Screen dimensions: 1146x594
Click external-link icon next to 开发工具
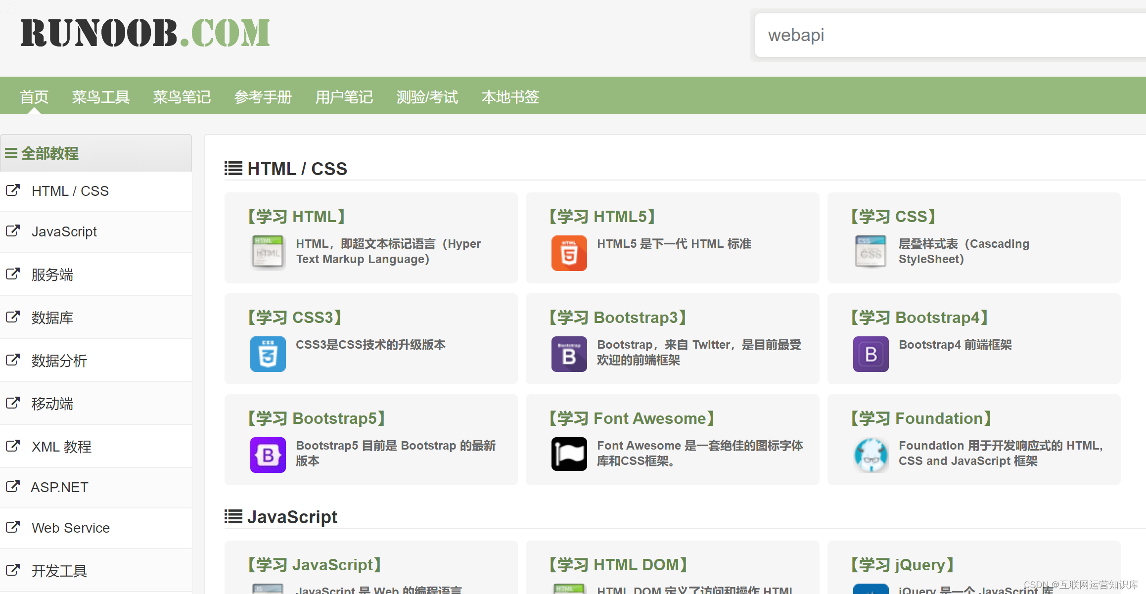tap(13, 570)
